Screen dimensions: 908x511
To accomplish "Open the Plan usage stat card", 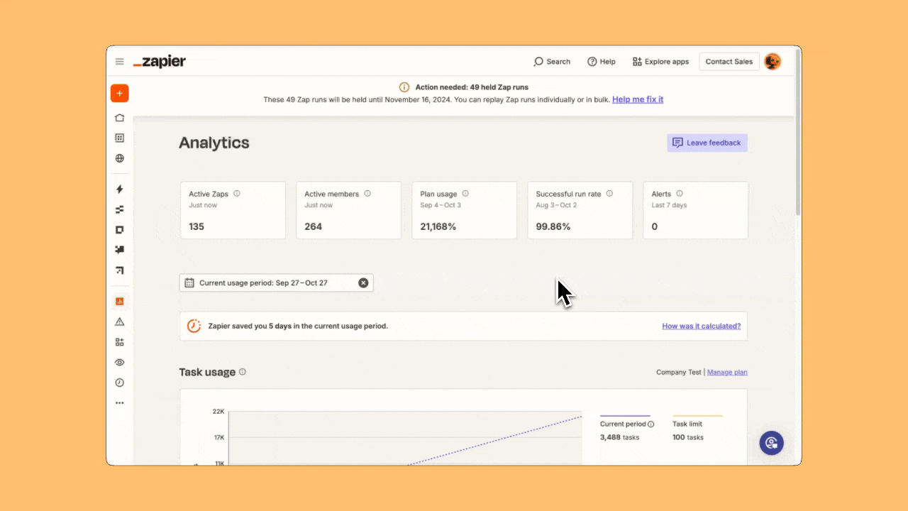I will click(x=464, y=210).
